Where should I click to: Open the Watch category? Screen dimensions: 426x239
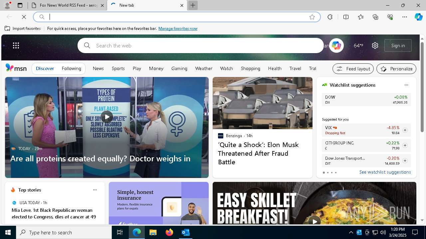(226, 68)
